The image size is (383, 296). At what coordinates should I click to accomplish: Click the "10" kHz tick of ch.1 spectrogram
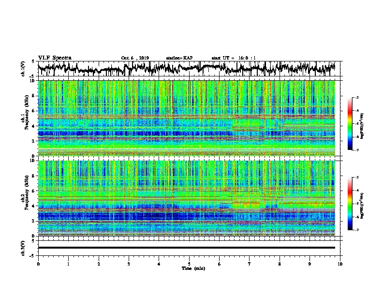point(32,81)
